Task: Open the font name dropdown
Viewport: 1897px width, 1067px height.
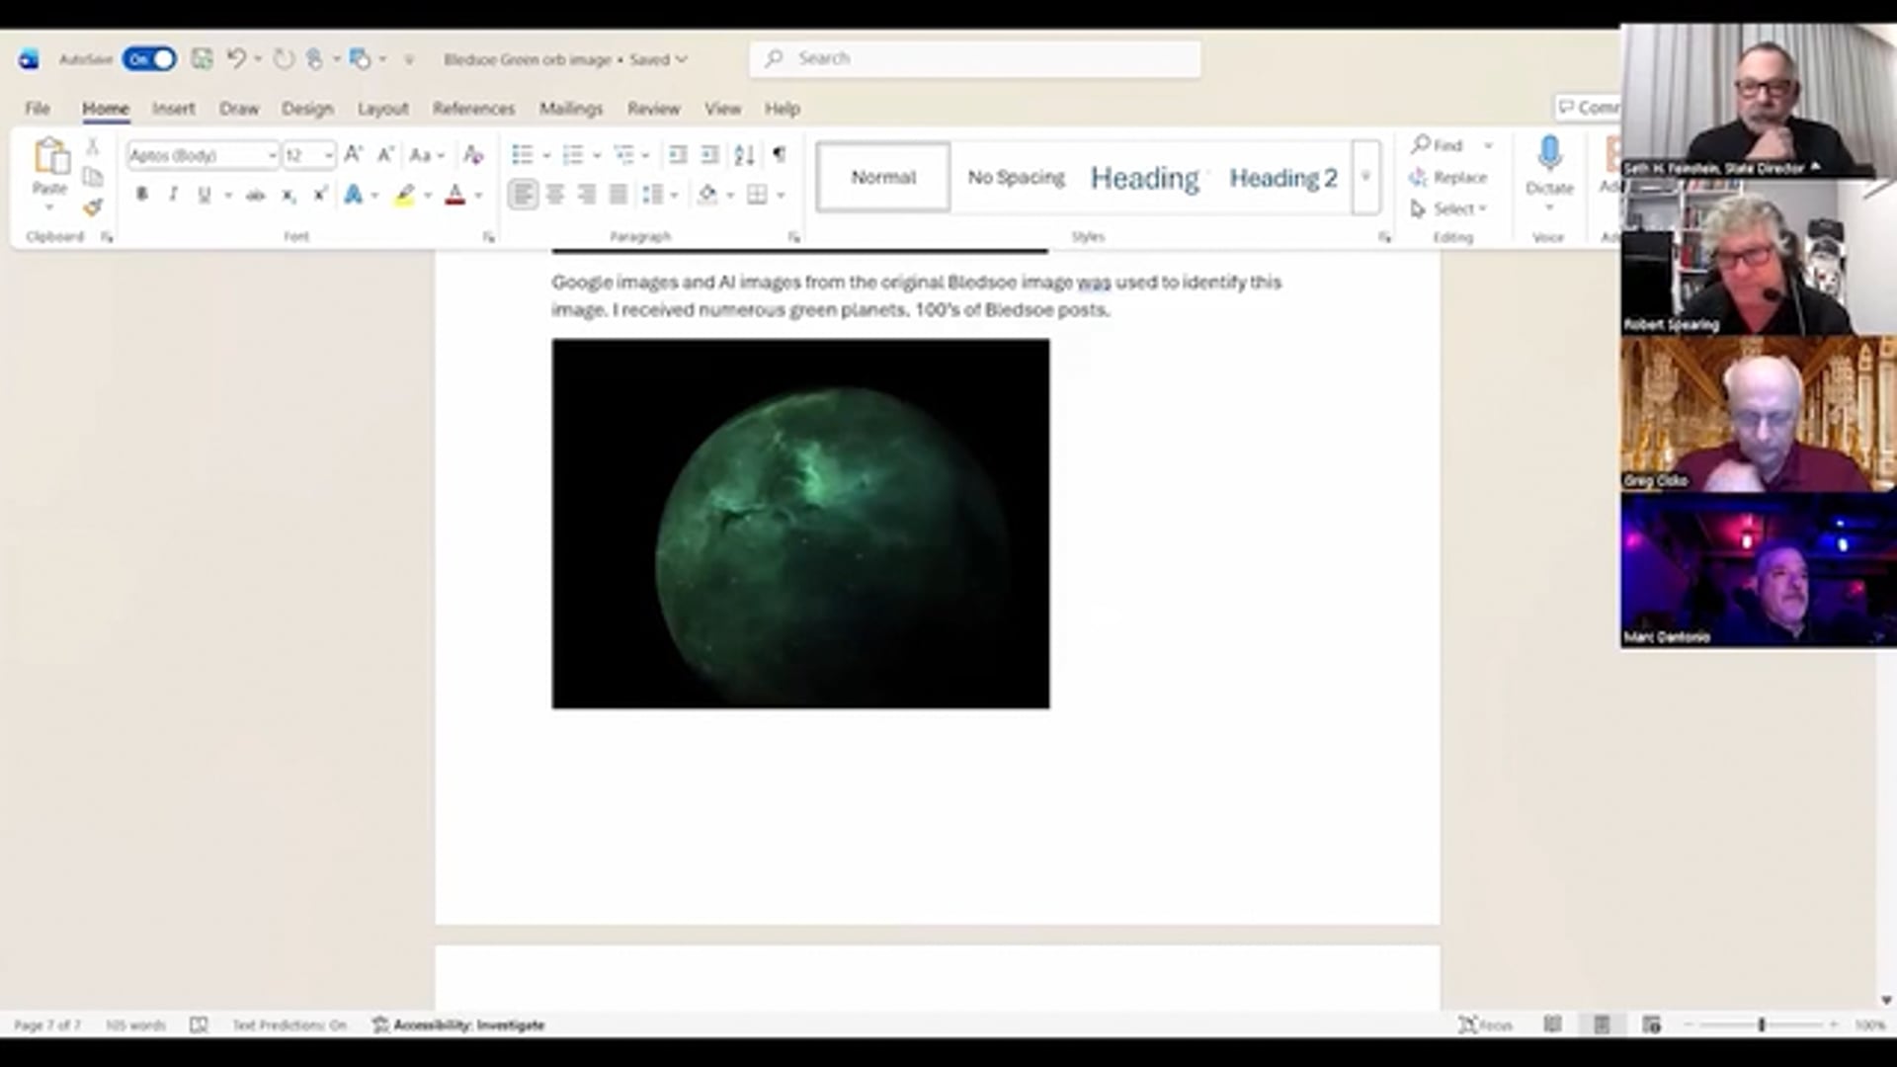Action: (x=272, y=155)
